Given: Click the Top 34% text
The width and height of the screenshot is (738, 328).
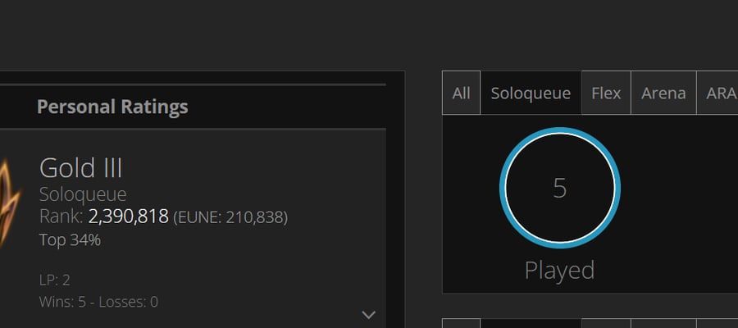Looking at the screenshot, I should pyautogui.click(x=71, y=240).
